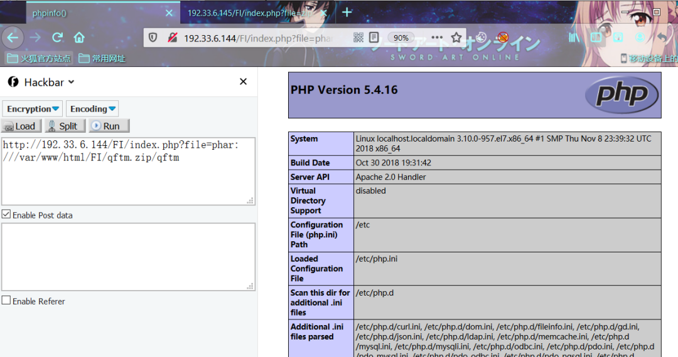Click the QR code icon in address bar

pyautogui.click(x=358, y=38)
